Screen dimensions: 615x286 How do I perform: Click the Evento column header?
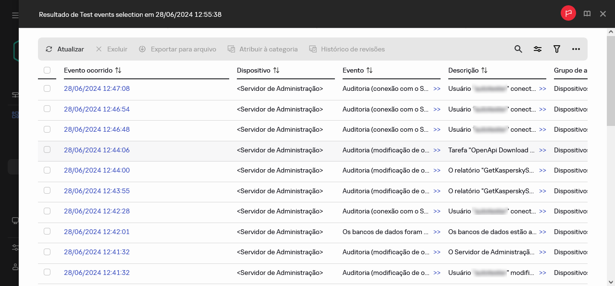[353, 70]
